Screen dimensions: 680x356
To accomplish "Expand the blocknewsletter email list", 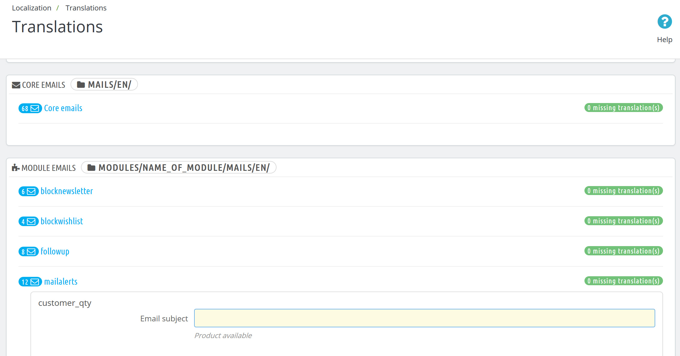I will 67,191.
